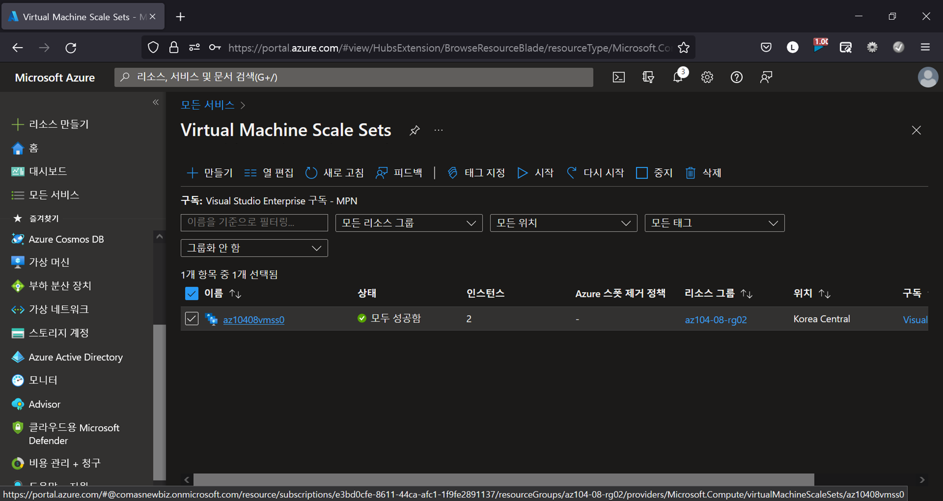Viewport: 943px width, 501px height.
Task: Click 피드백 toolbar button
Action: coord(399,173)
